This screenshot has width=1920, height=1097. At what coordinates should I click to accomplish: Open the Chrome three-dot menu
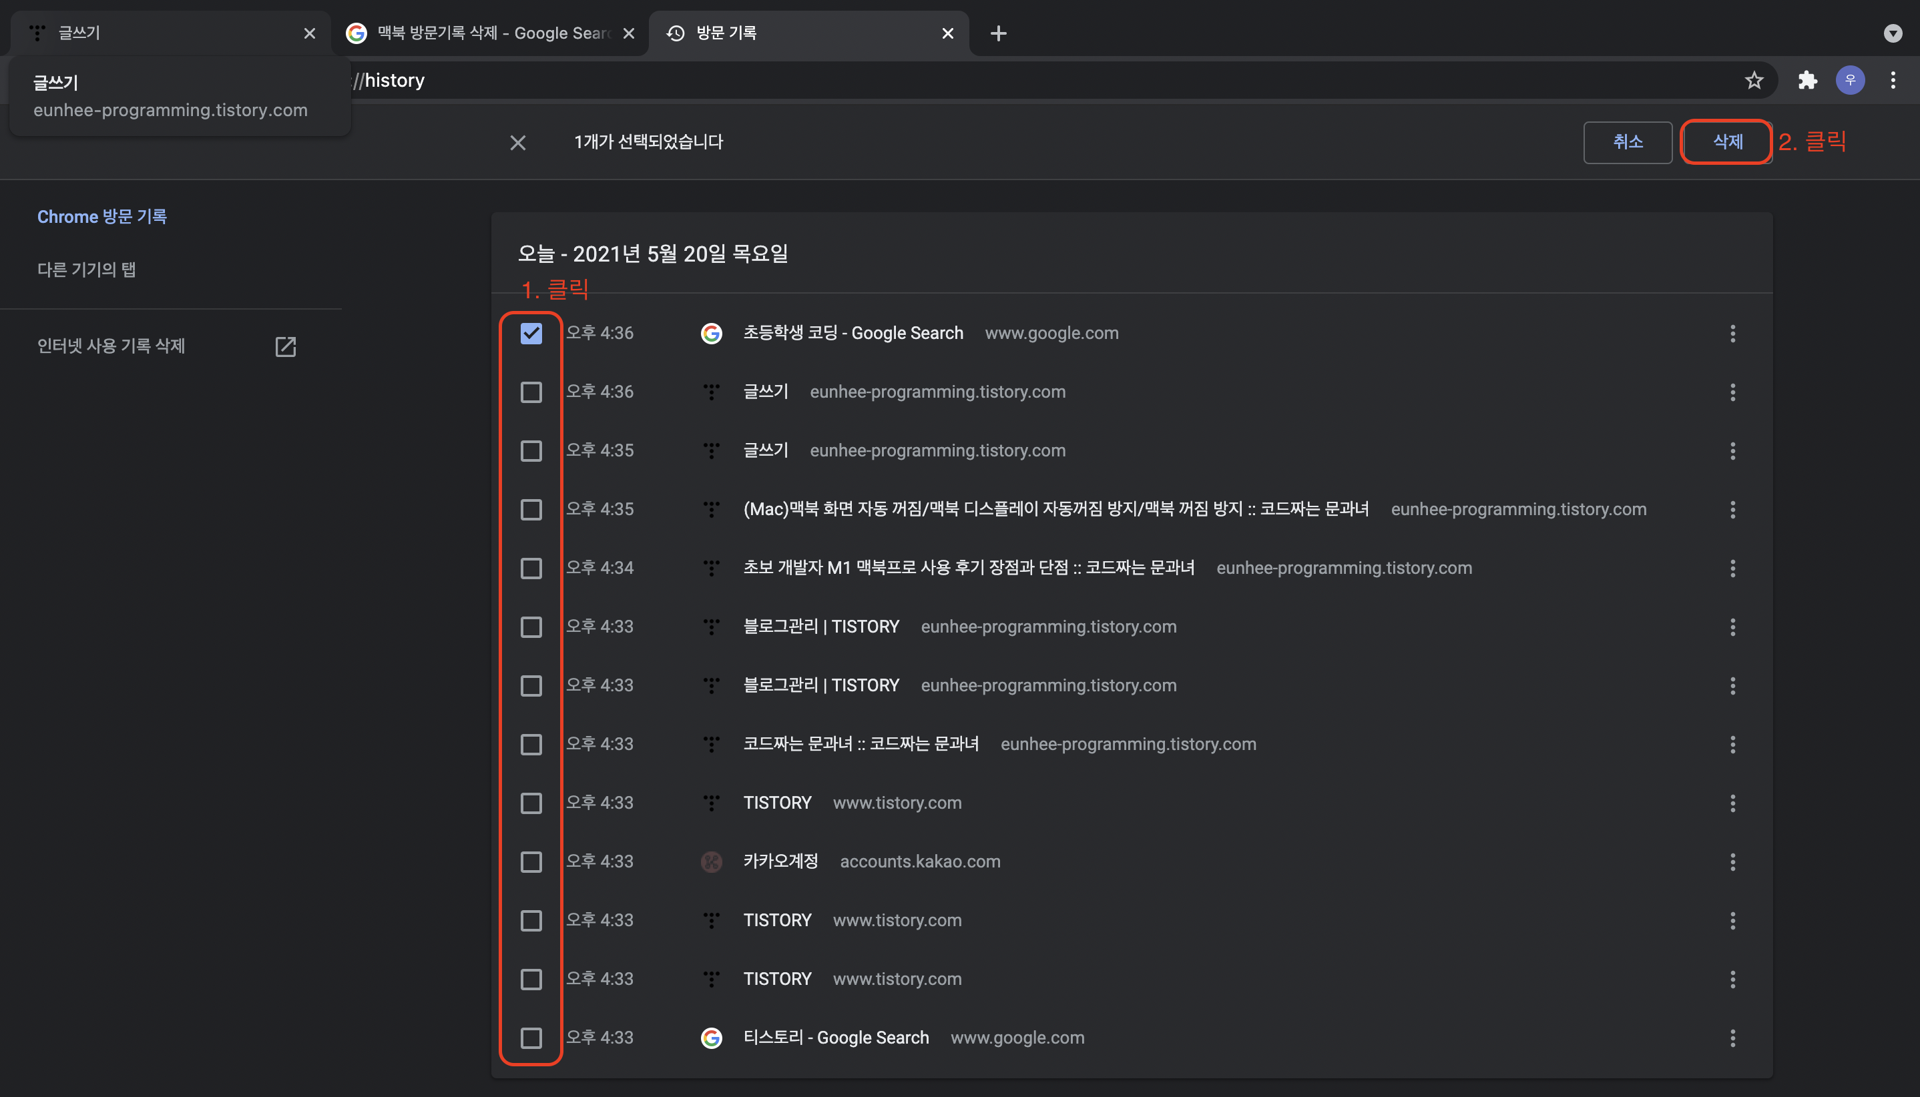point(1892,81)
